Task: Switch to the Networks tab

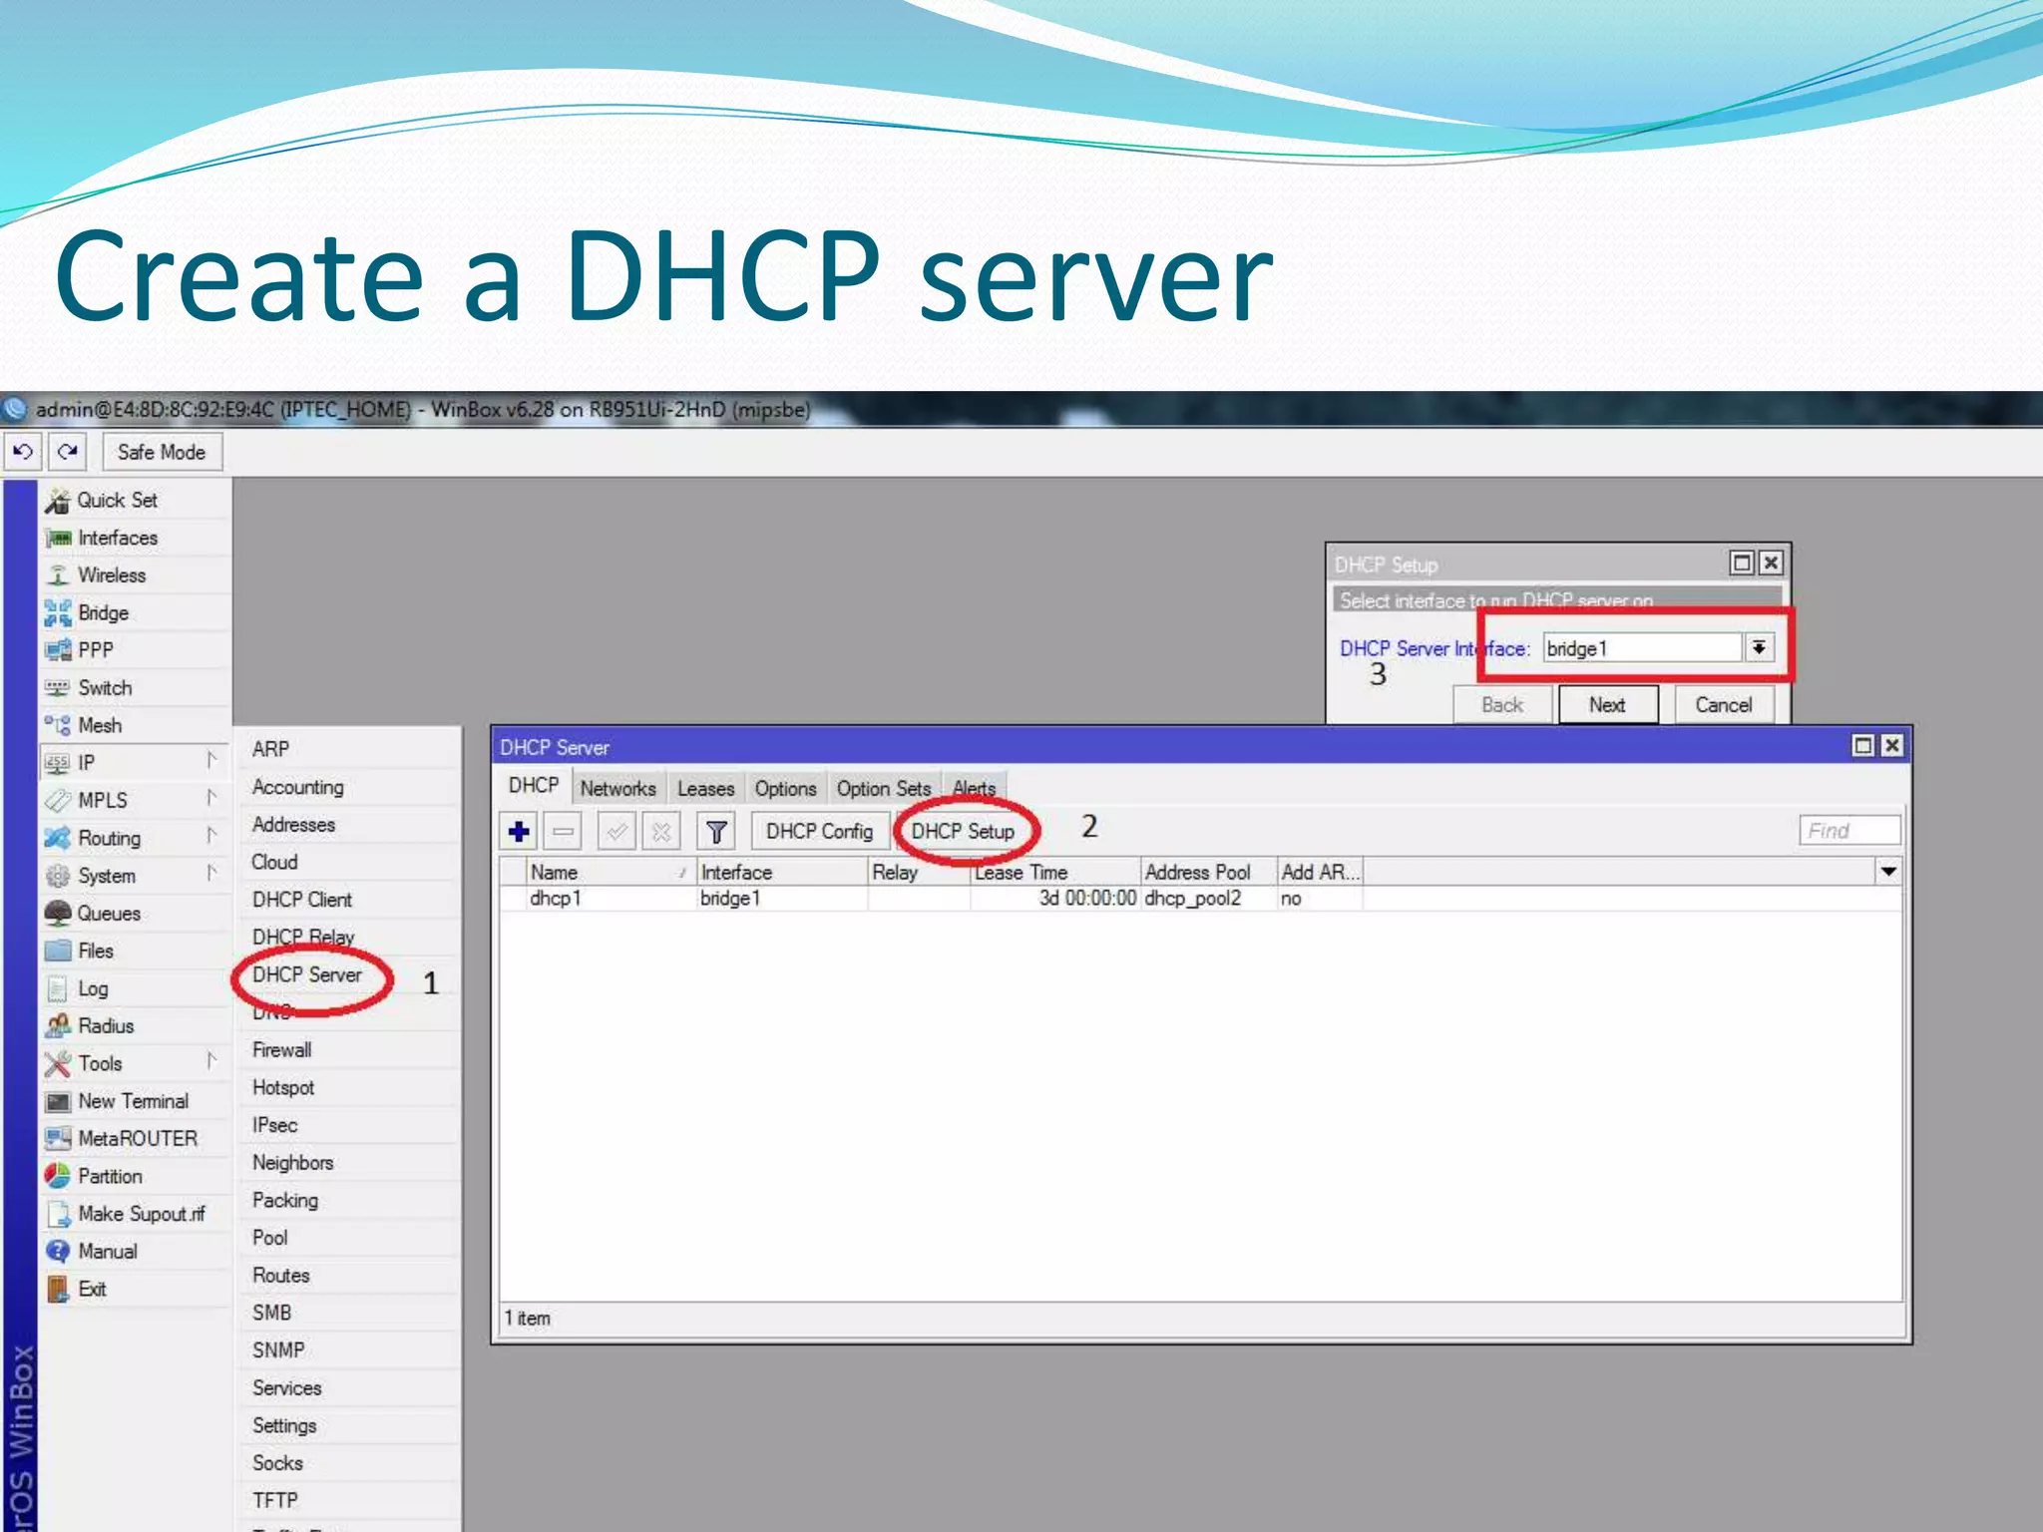Action: pos(618,789)
